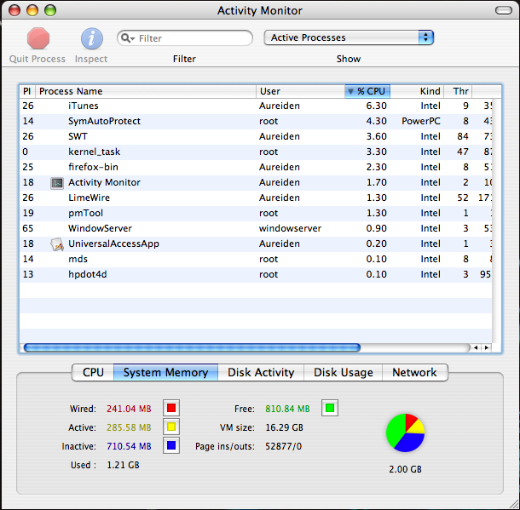Click the yellow Active color swatch
Viewport: 520px width, 510px height.
click(x=171, y=427)
